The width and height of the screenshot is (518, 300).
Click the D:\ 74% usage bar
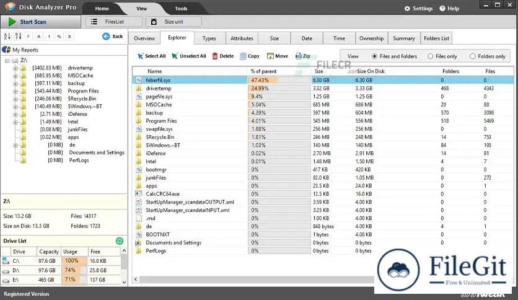coord(74,270)
